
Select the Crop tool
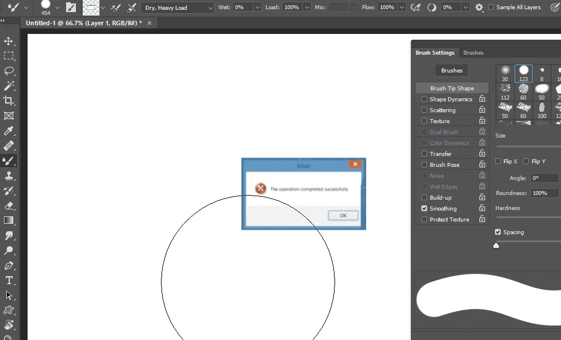click(x=8, y=100)
